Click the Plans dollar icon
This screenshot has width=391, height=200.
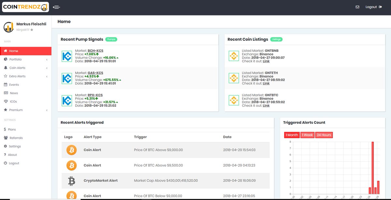click(5, 129)
